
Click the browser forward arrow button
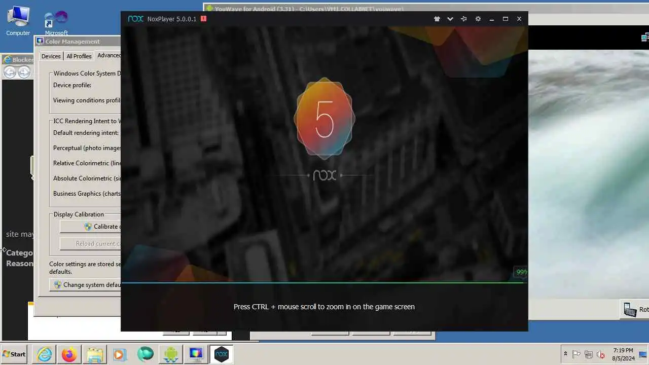click(24, 72)
